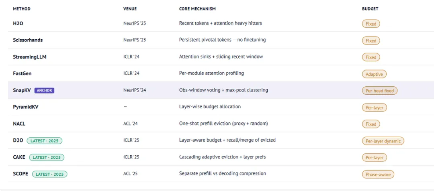Click the Per-head fixed budget pill
Viewport: 434px width, 191px height.
click(x=379, y=91)
